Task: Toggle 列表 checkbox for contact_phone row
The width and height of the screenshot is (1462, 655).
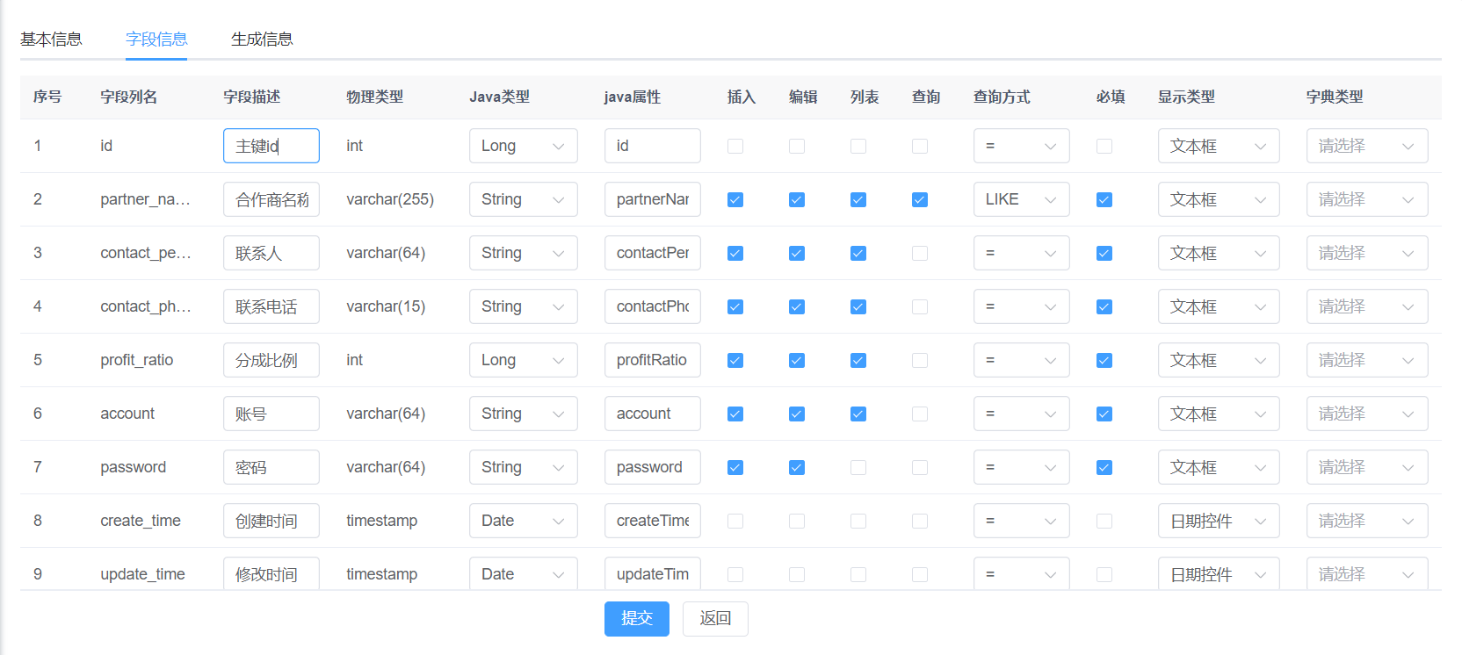Action: click(858, 306)
